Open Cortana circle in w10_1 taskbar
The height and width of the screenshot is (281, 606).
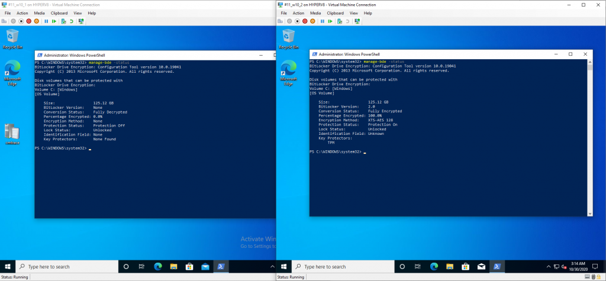tap(126, 267)
